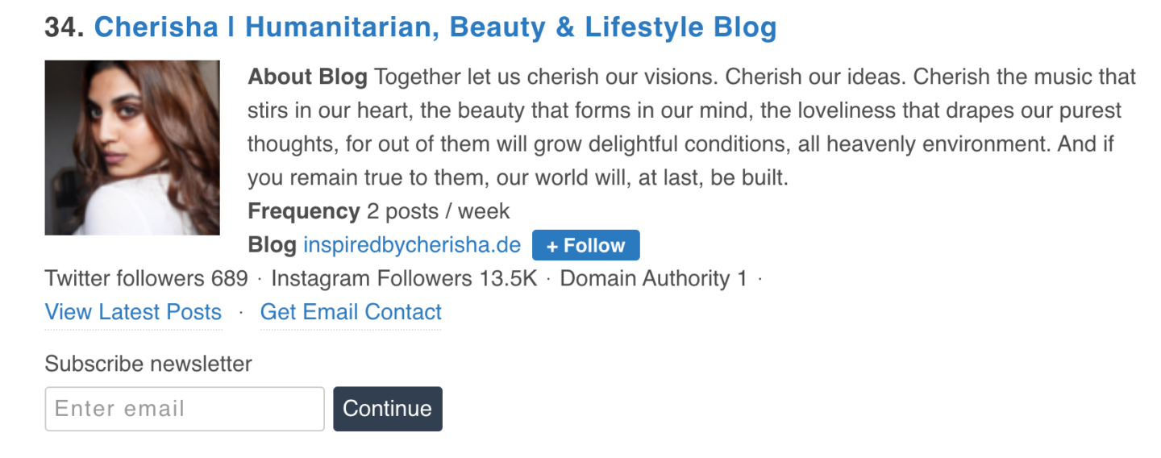Select the Instagram Followers 13.5K text

coord(404,279)
